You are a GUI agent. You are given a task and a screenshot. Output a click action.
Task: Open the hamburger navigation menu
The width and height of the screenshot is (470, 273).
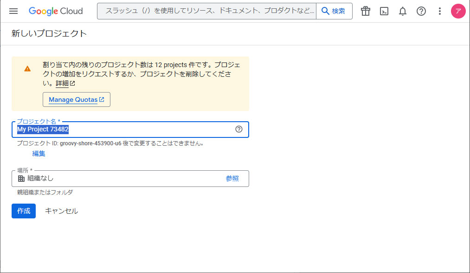[13, 11]
